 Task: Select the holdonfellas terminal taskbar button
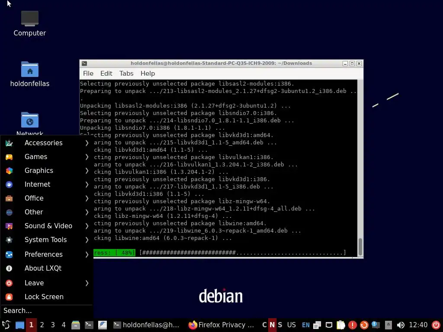pos(146,325)
